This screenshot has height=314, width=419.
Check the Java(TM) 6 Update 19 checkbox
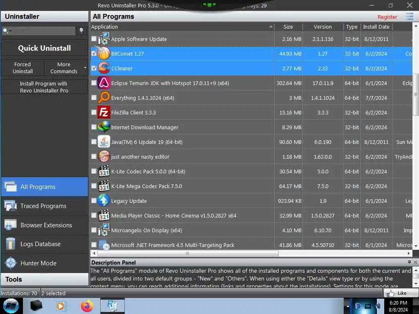(x=94, y=141)
